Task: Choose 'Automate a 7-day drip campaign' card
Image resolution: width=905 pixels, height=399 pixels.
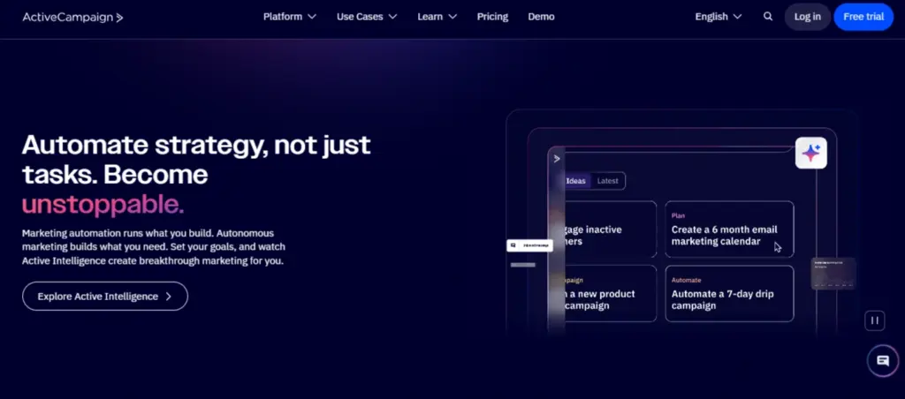Action: click(x=729, y=293)
